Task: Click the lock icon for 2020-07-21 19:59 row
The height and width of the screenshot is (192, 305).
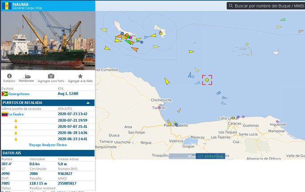Action: click(16, 121)
